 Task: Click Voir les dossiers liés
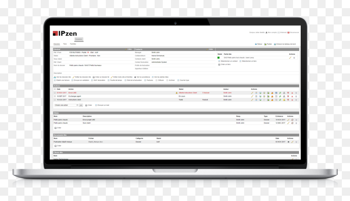coord(62,77)
